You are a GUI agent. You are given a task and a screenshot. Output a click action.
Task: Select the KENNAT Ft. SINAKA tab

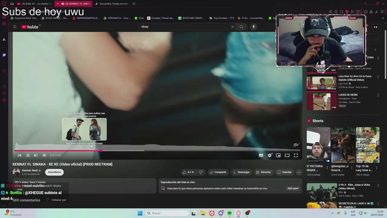[74, 4]
